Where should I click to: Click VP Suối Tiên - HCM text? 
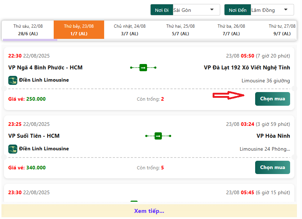tap(34, 136)
